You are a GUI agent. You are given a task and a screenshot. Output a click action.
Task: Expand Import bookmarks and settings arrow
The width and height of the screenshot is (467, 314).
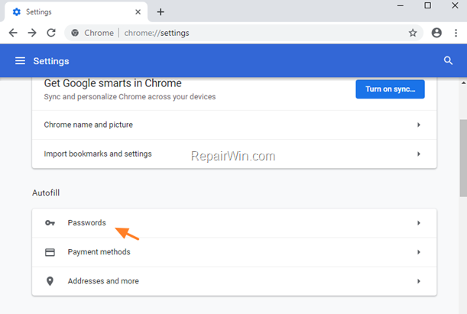418,154
